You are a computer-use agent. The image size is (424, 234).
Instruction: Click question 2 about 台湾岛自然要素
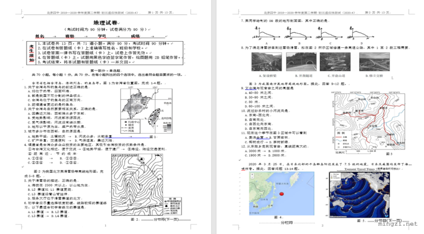click(60, 109)
